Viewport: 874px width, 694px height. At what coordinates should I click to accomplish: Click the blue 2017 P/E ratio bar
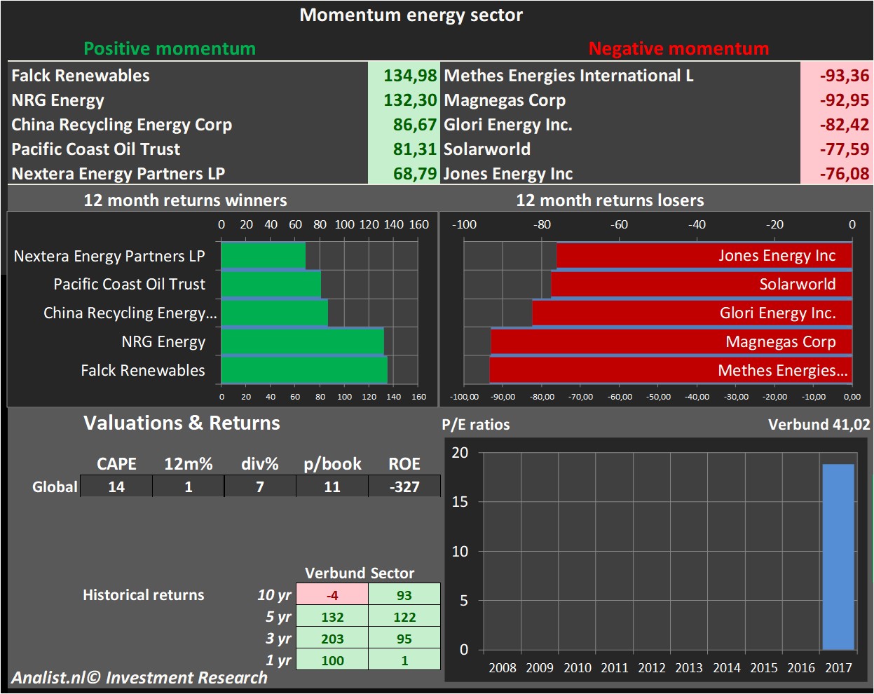(x=838, y=557)
